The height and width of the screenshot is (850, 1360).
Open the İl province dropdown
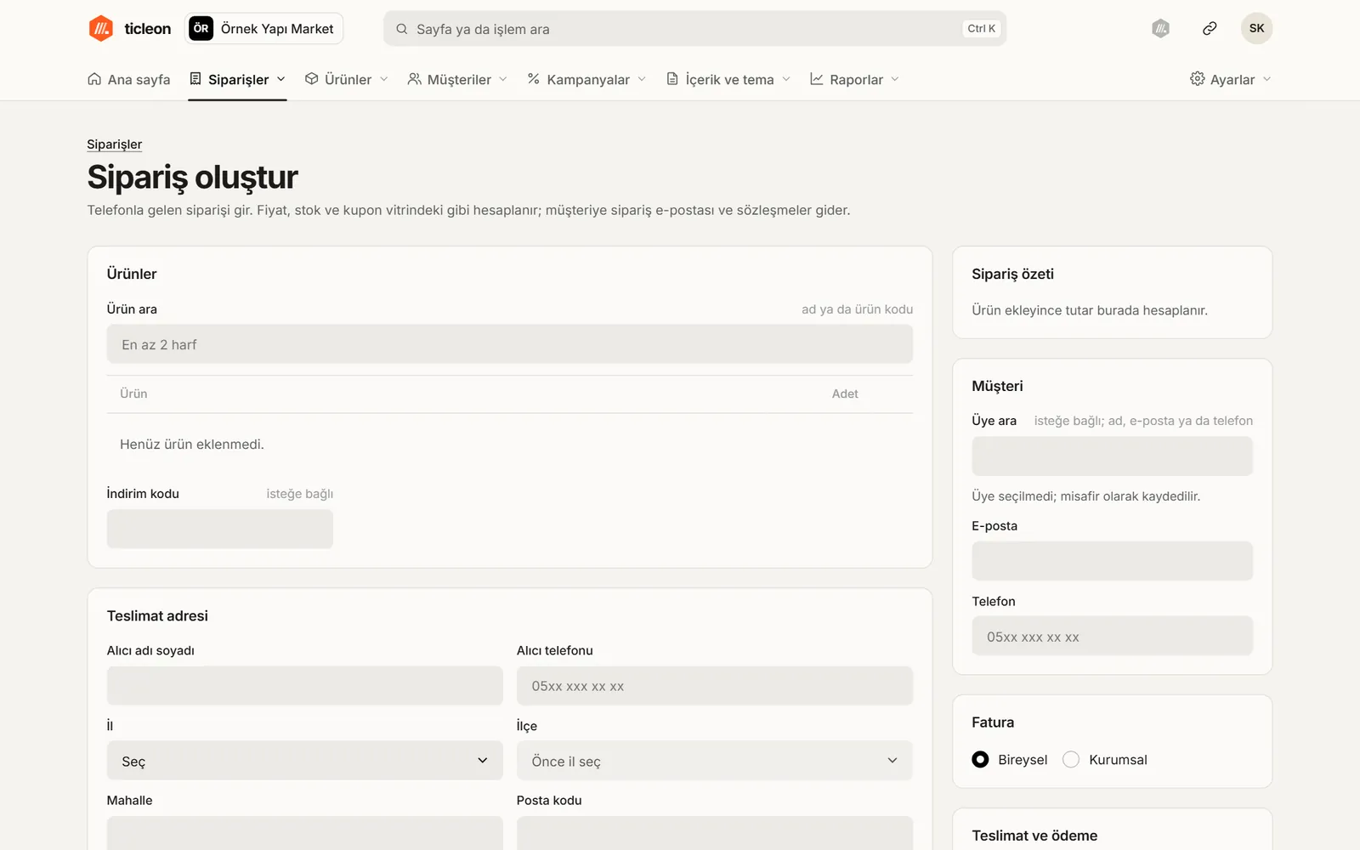click(305, 761)
